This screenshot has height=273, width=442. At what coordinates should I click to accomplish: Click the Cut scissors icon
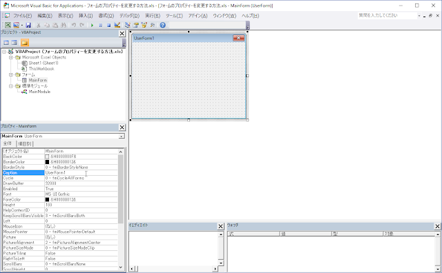tap(39, 25)
